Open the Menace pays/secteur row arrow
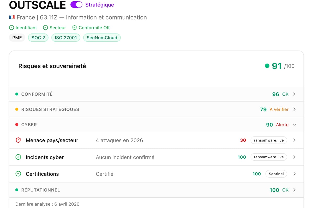The width and height of the screenshot is (313, 208). 294,140
